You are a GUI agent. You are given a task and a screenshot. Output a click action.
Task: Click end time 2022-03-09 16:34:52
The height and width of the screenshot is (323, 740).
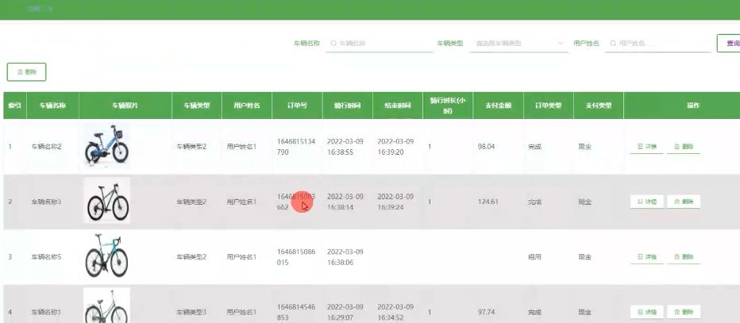pos(395,312)
